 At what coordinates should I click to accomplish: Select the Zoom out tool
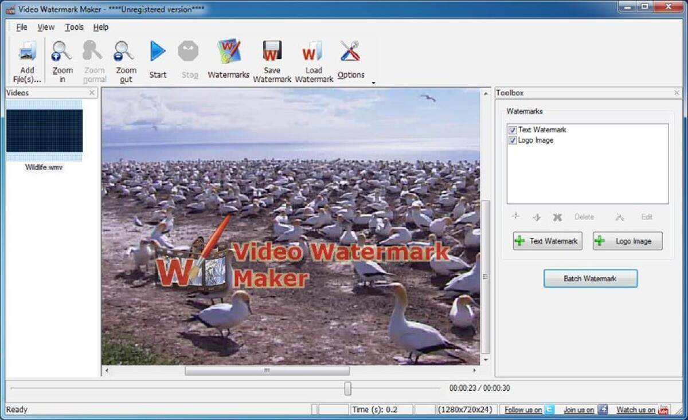tap(126, 57)
